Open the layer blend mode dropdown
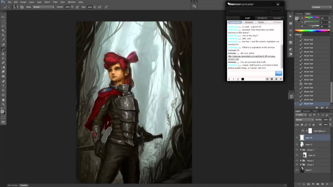 pos(304,120)
